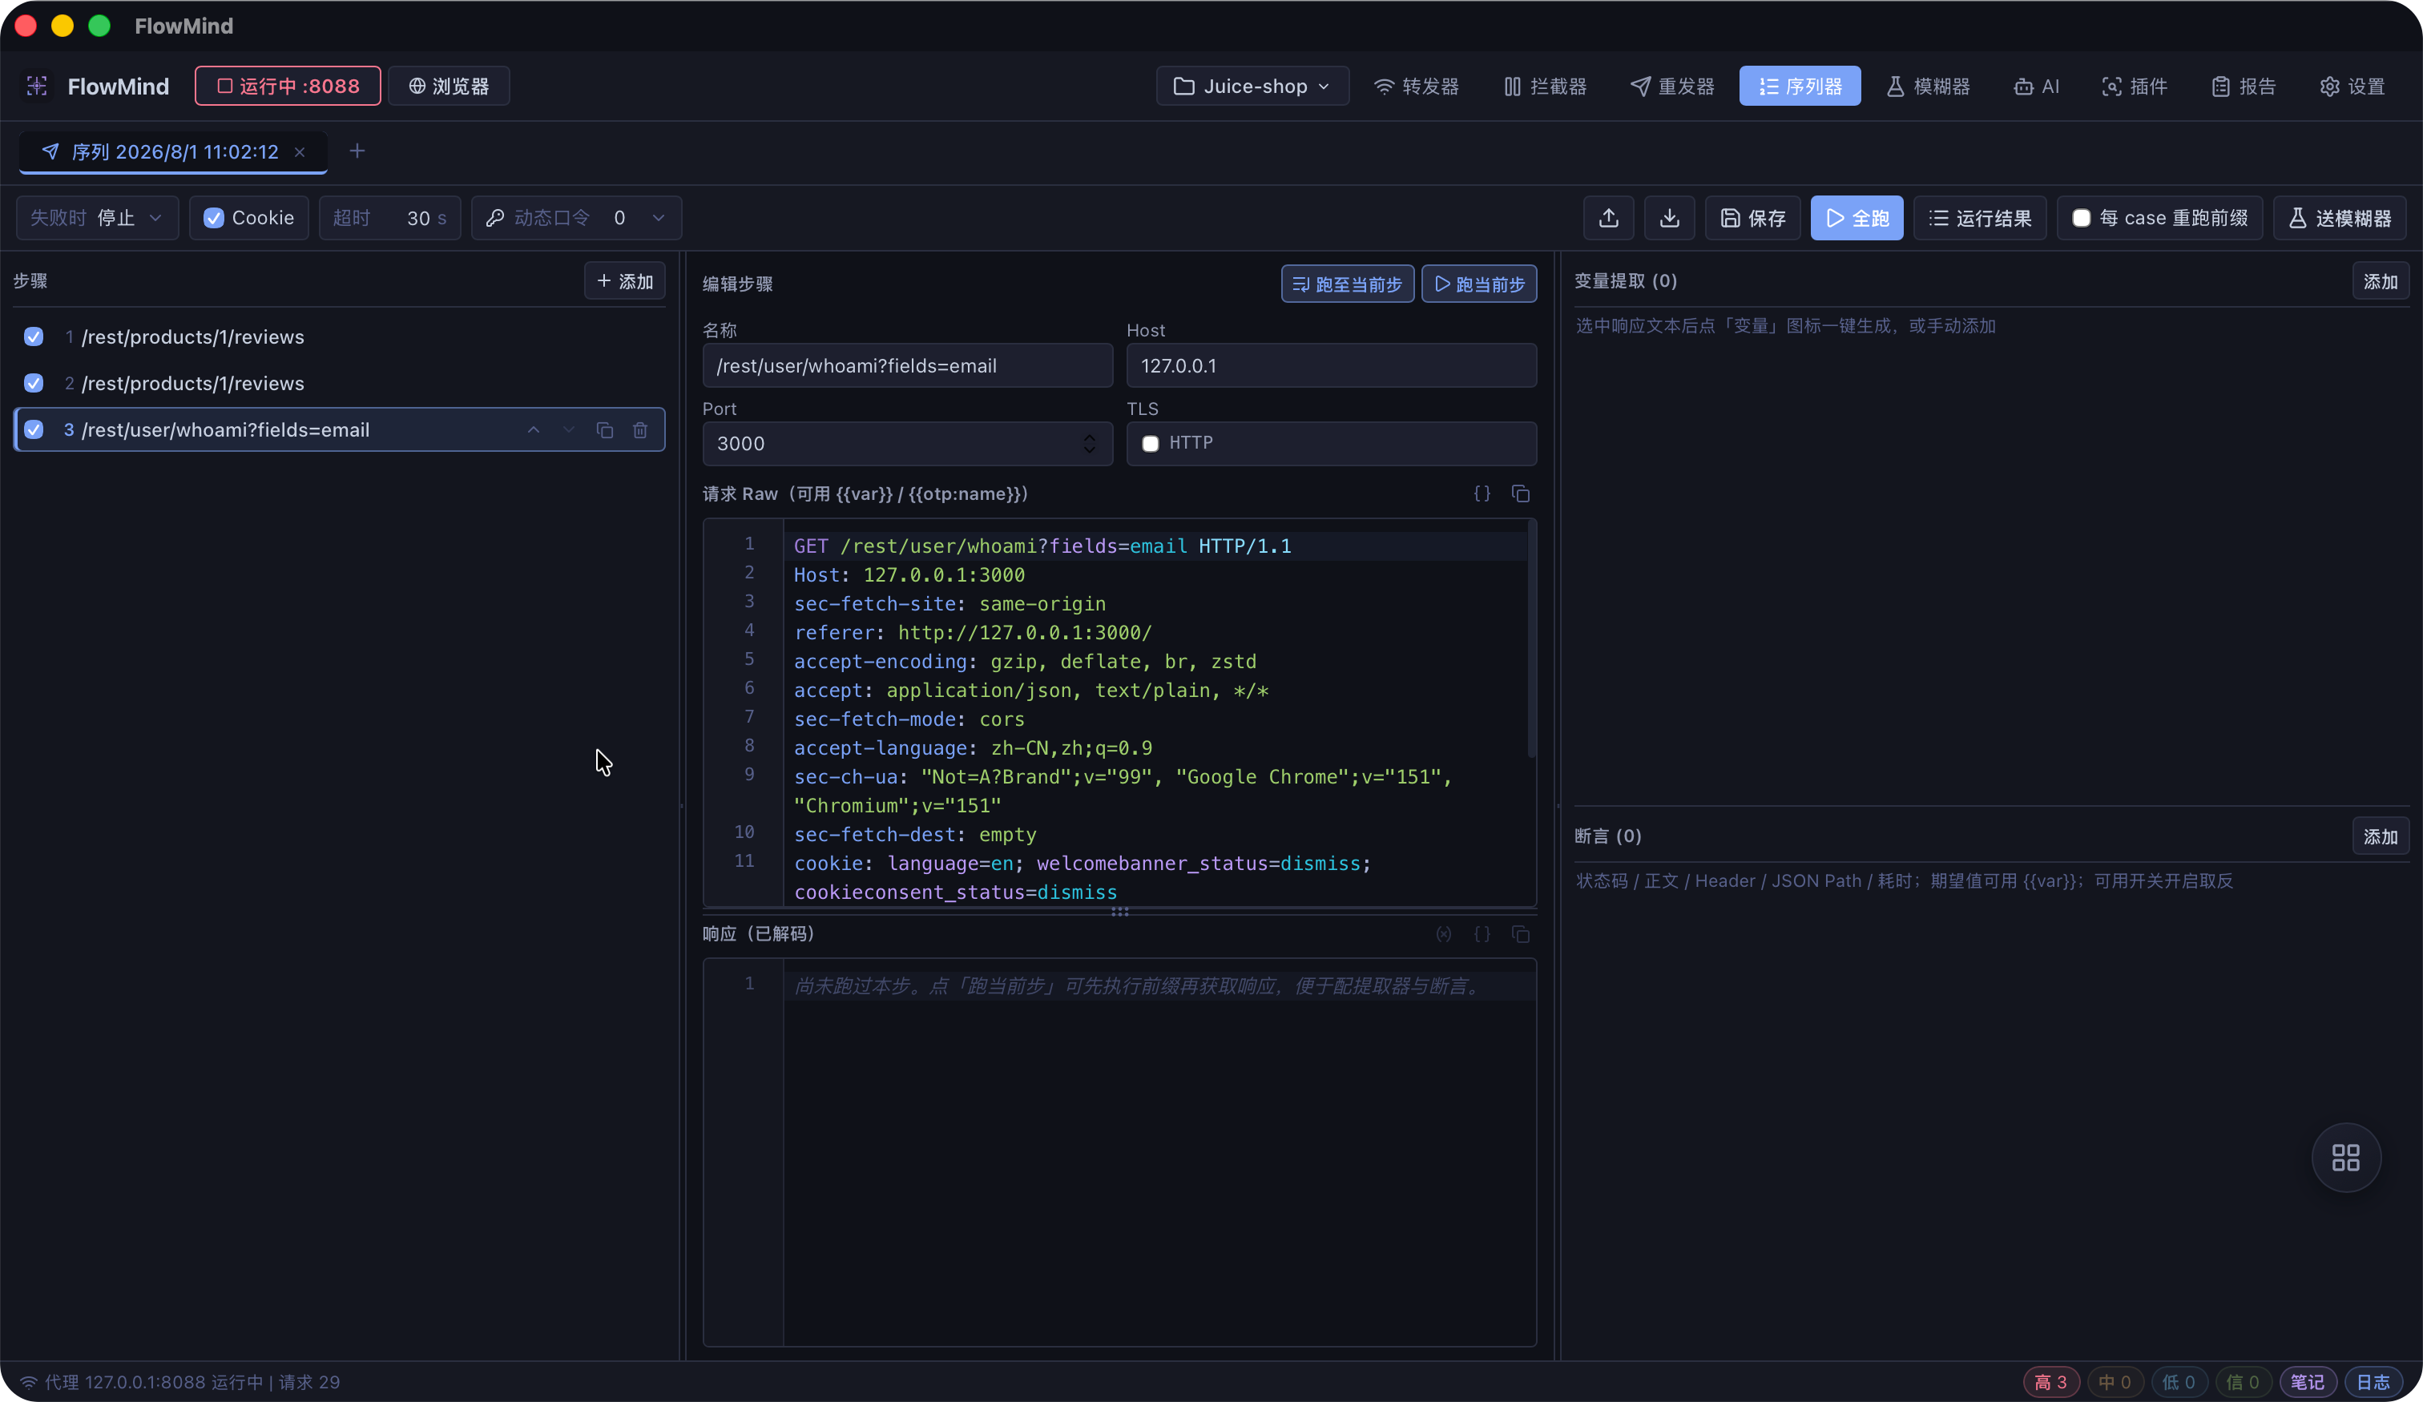Switch to the 转发器 tab
Screen dimensions: 2423x1402
tap(1417, 87)
